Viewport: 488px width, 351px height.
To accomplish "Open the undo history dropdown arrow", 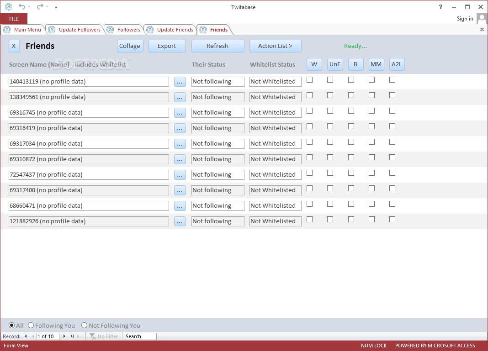I will click(x=29, y=6).
